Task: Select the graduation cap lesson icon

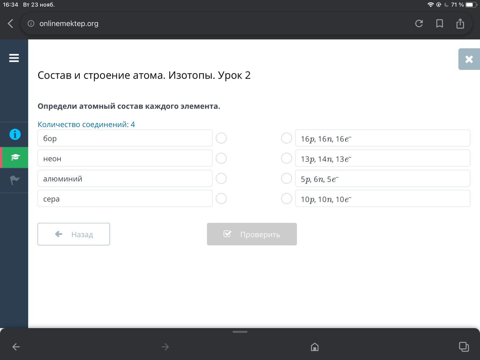Action: 15,157
